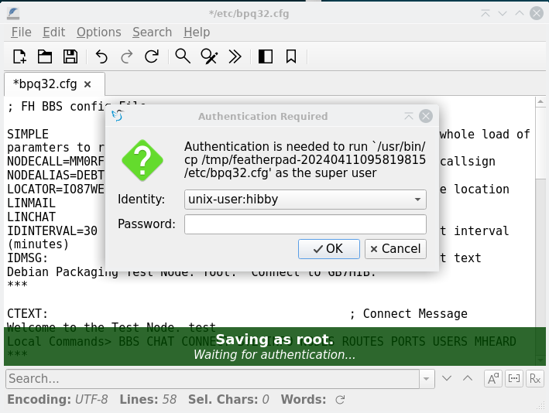Viewport: 549px width, 413px height.
Task: Open the Options menu
Action: pos(98,32)
